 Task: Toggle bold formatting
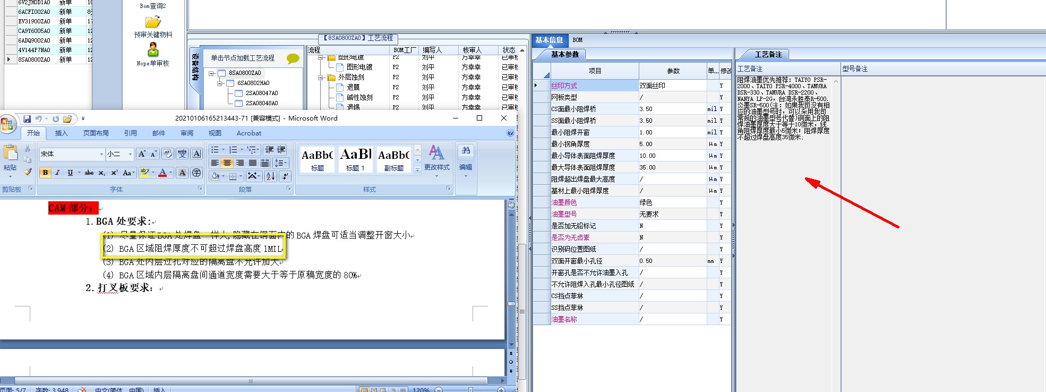[x=45, y=173]
